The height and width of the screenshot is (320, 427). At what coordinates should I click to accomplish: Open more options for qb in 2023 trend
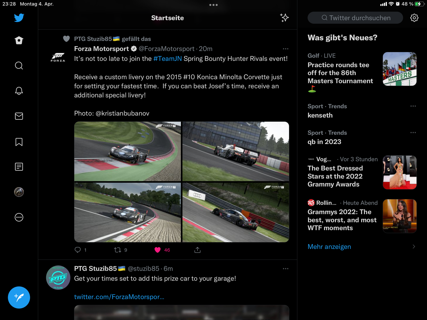[413, 133]
